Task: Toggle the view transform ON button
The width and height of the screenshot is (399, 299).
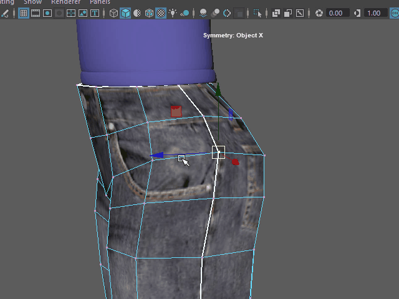Action: pos(393,13)
